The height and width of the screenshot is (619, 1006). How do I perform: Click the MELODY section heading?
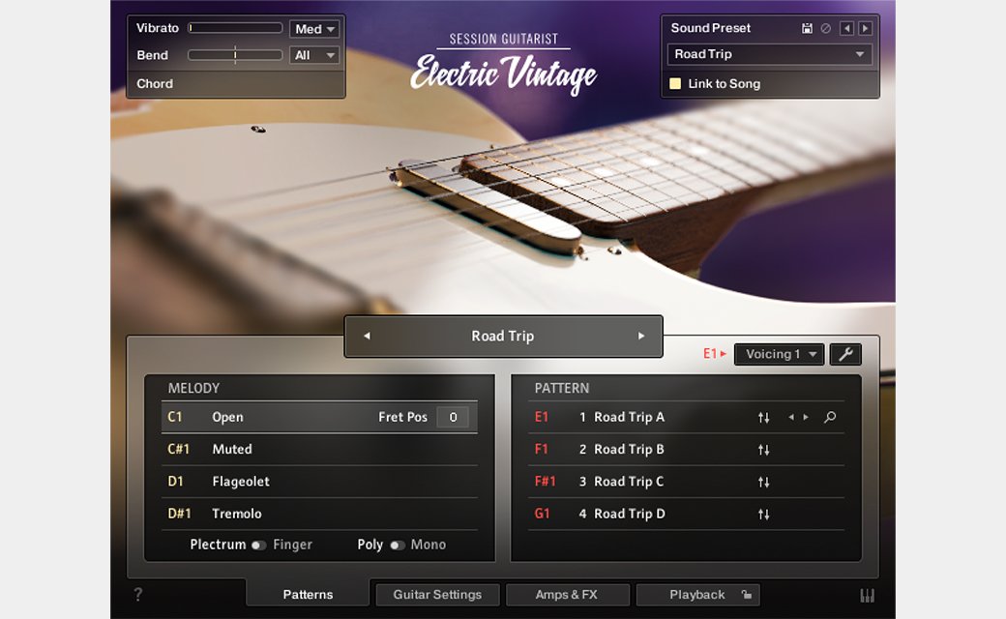click(193, 388)
